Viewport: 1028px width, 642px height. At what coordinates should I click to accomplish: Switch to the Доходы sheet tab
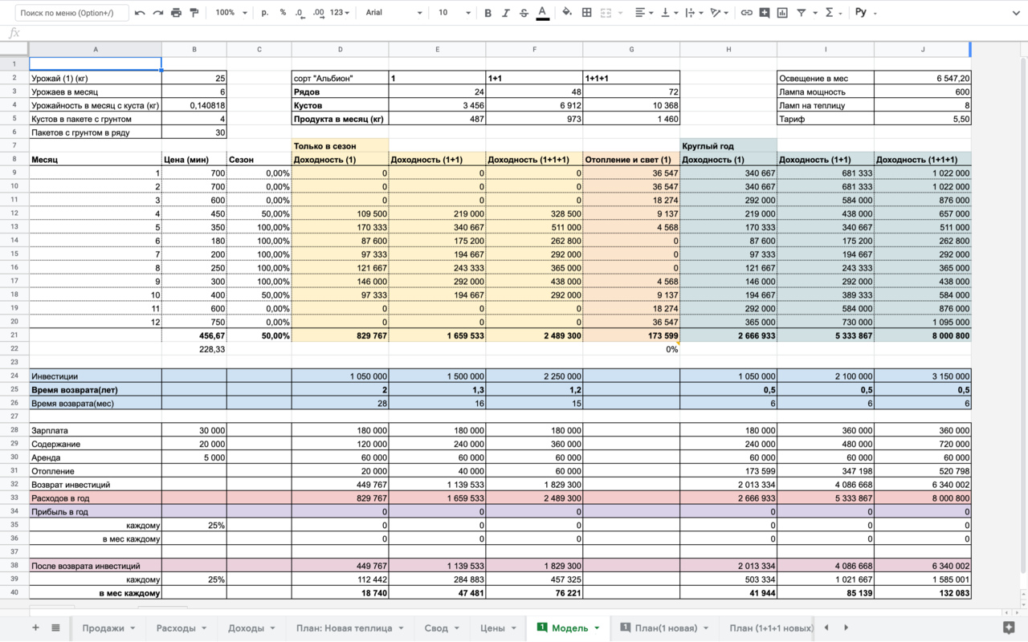click(x=251, y=628)
